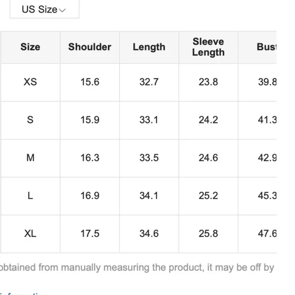This screenshot has width=295, height=295.
Task: Select the S size row label
Action: click(31, 120)
